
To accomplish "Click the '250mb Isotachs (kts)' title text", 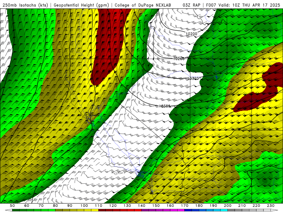I will [x=25, y=5].
